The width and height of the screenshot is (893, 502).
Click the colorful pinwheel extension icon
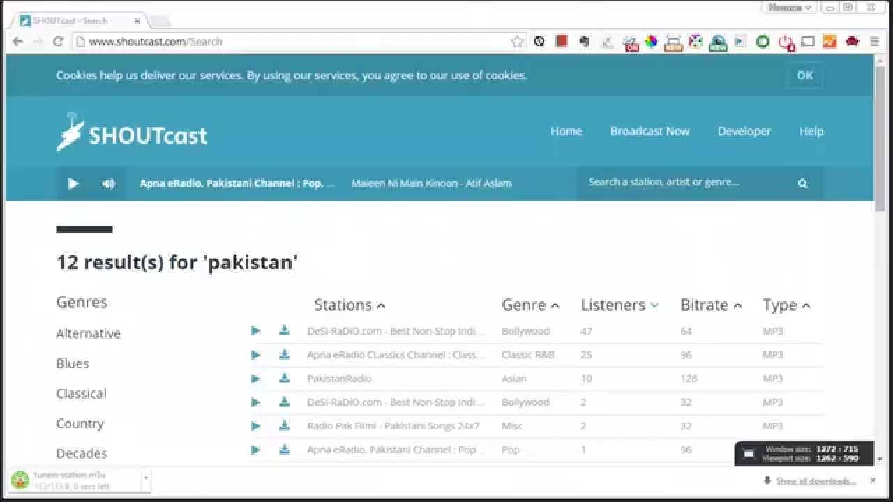tap(651, 42)
